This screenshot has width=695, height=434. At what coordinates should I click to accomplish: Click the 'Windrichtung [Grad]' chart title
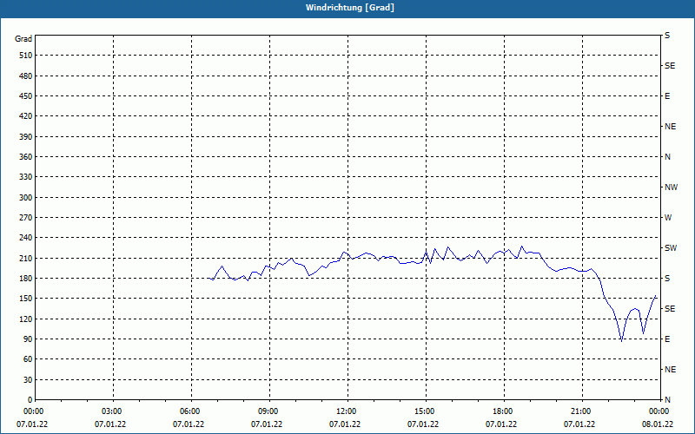pyautogui.click(x=350, y=8)
